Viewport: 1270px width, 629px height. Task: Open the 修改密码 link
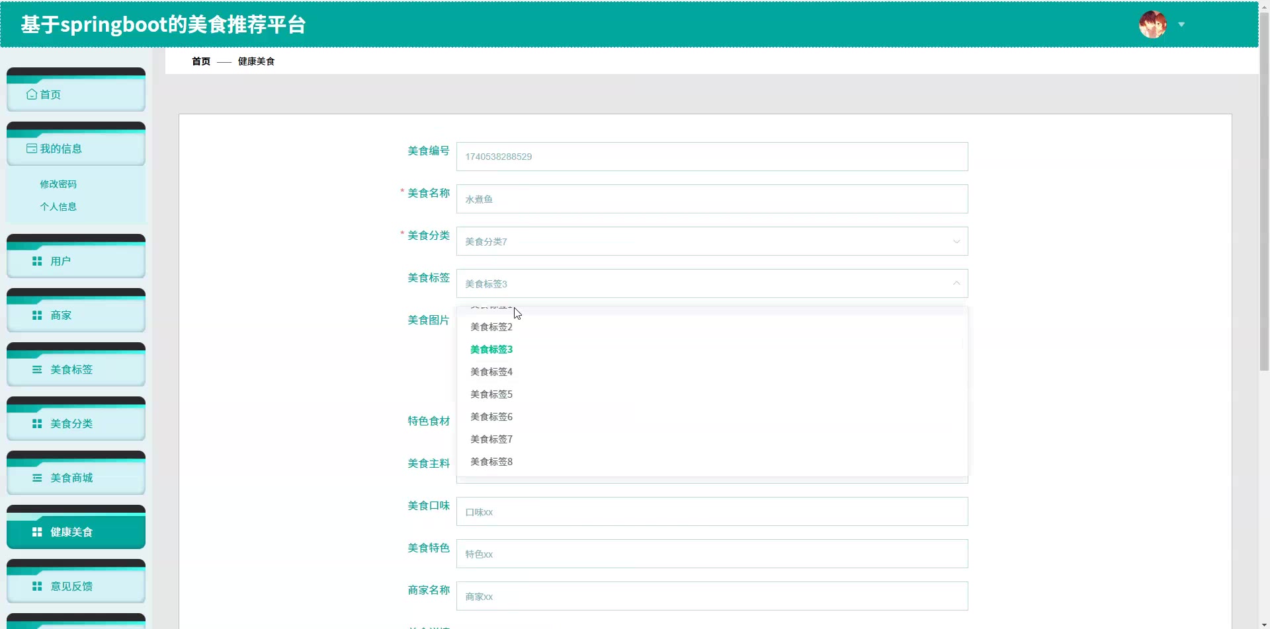(x=58, y=184)
